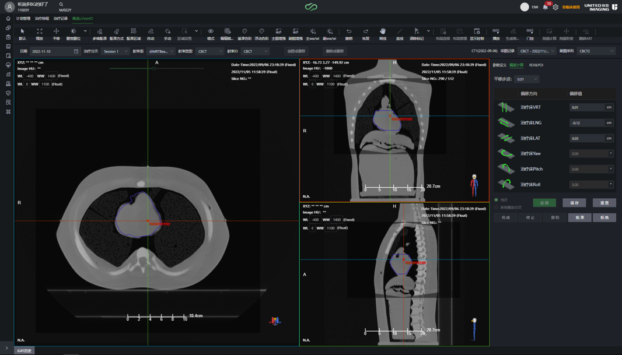This screenshot has width=622, height=355.
Task: Open the dIMRTBea... beam group dropdown
Action: (160, 51)
